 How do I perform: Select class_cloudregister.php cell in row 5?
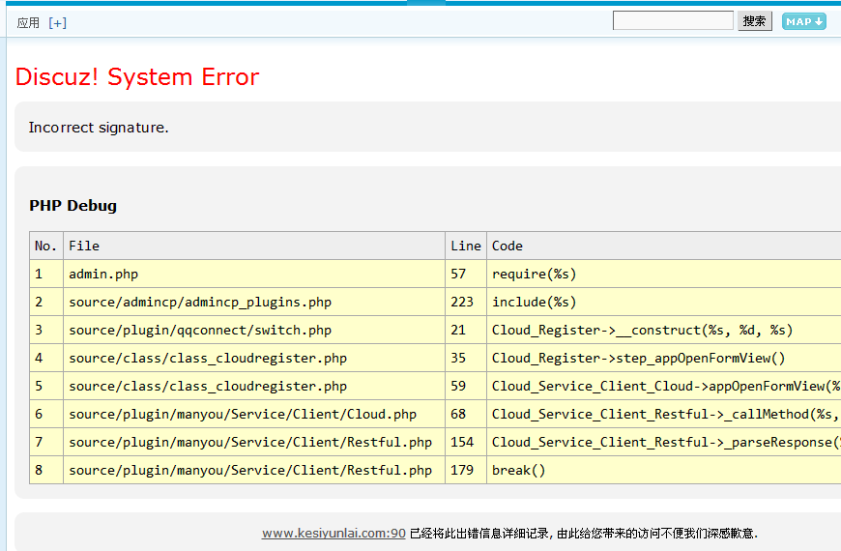click(254, 386)
